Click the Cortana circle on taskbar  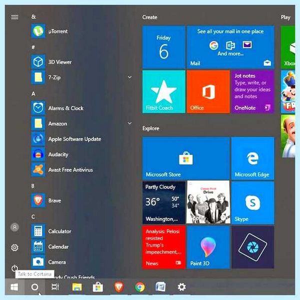(x=34, y=287)
